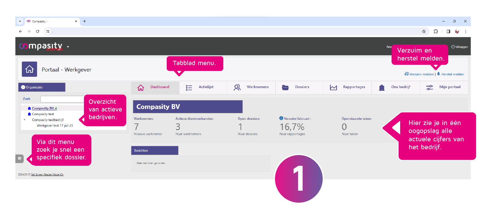494x218 pixels.
Task: Click the Compasity BV heading
Action: point(158,107)
